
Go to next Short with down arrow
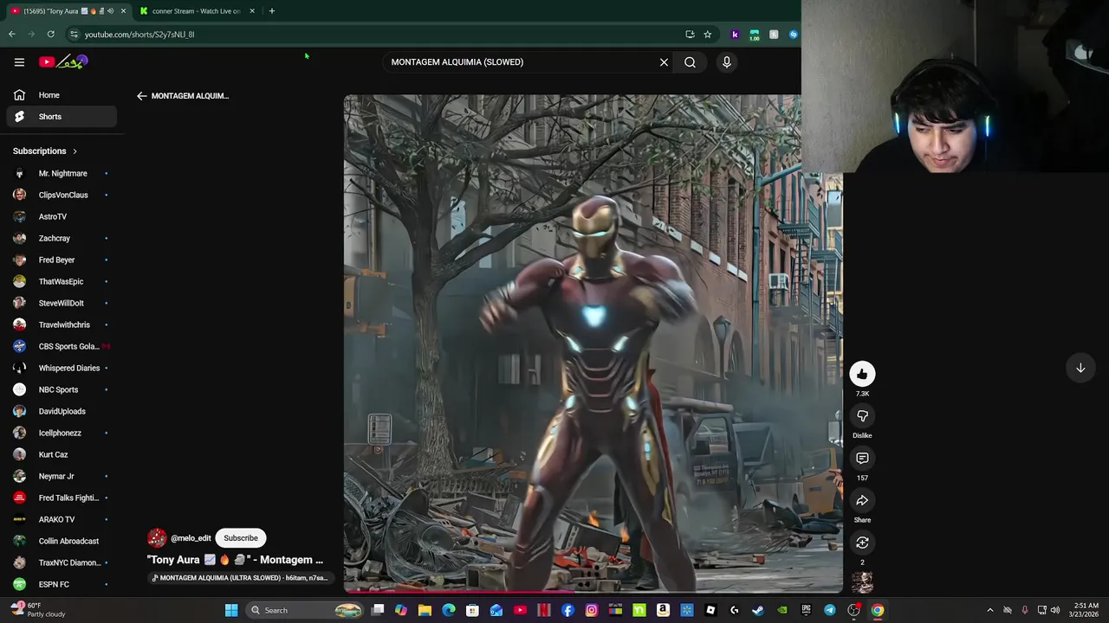[x=1080, y=368]
